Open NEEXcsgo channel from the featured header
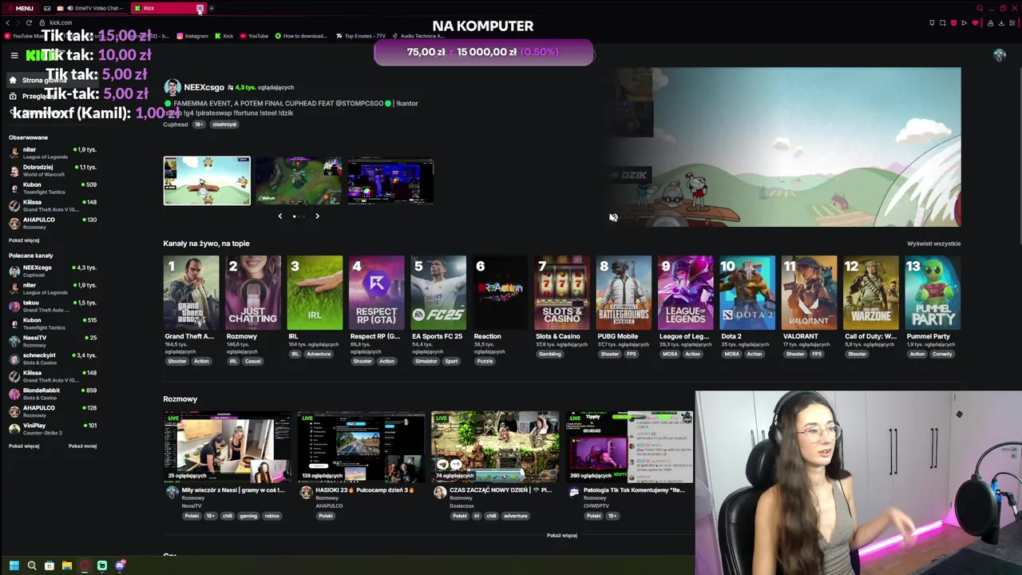This screenshot has width=1022, height=575. 204,87
